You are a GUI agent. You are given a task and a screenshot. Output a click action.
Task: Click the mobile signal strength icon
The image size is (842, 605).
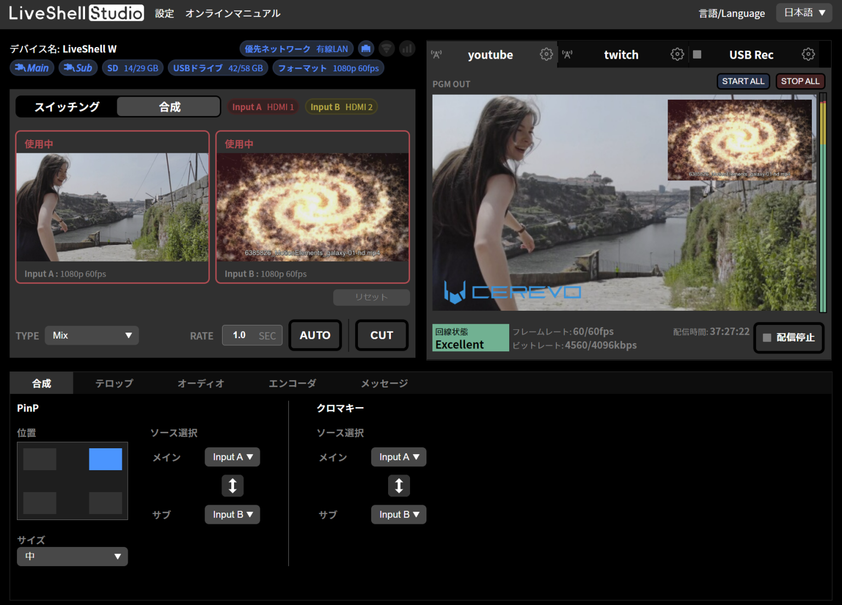(x=407, y=48)
